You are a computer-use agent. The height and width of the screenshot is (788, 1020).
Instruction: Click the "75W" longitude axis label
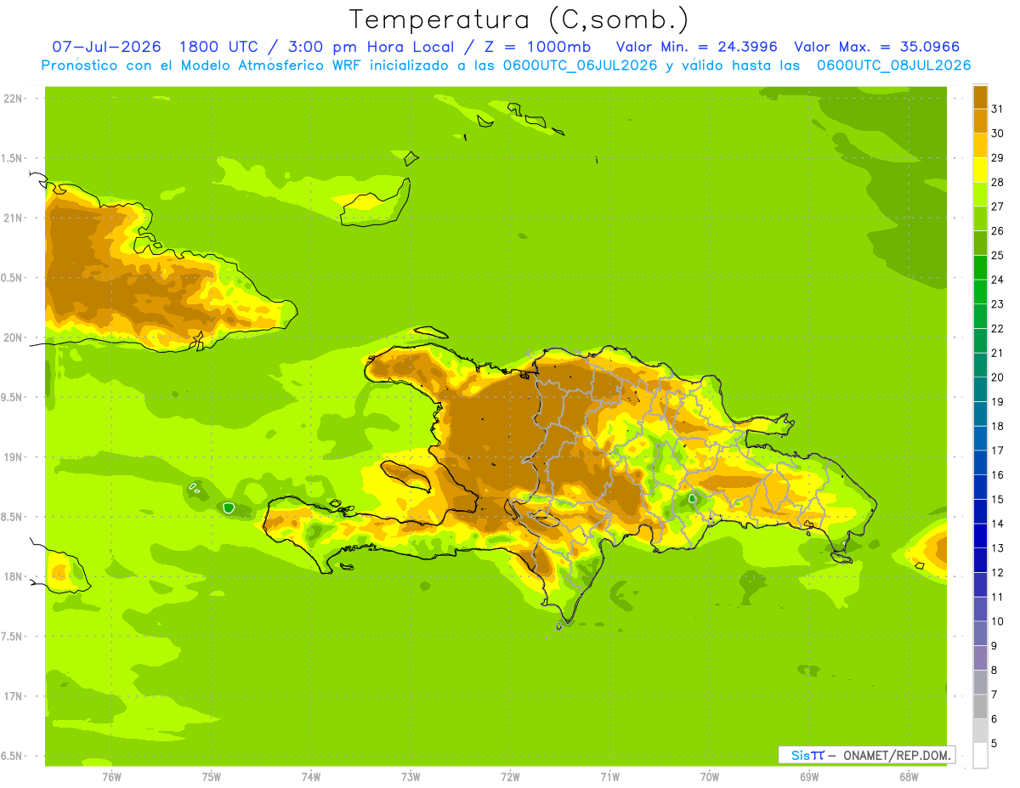(x=212, y=776)
